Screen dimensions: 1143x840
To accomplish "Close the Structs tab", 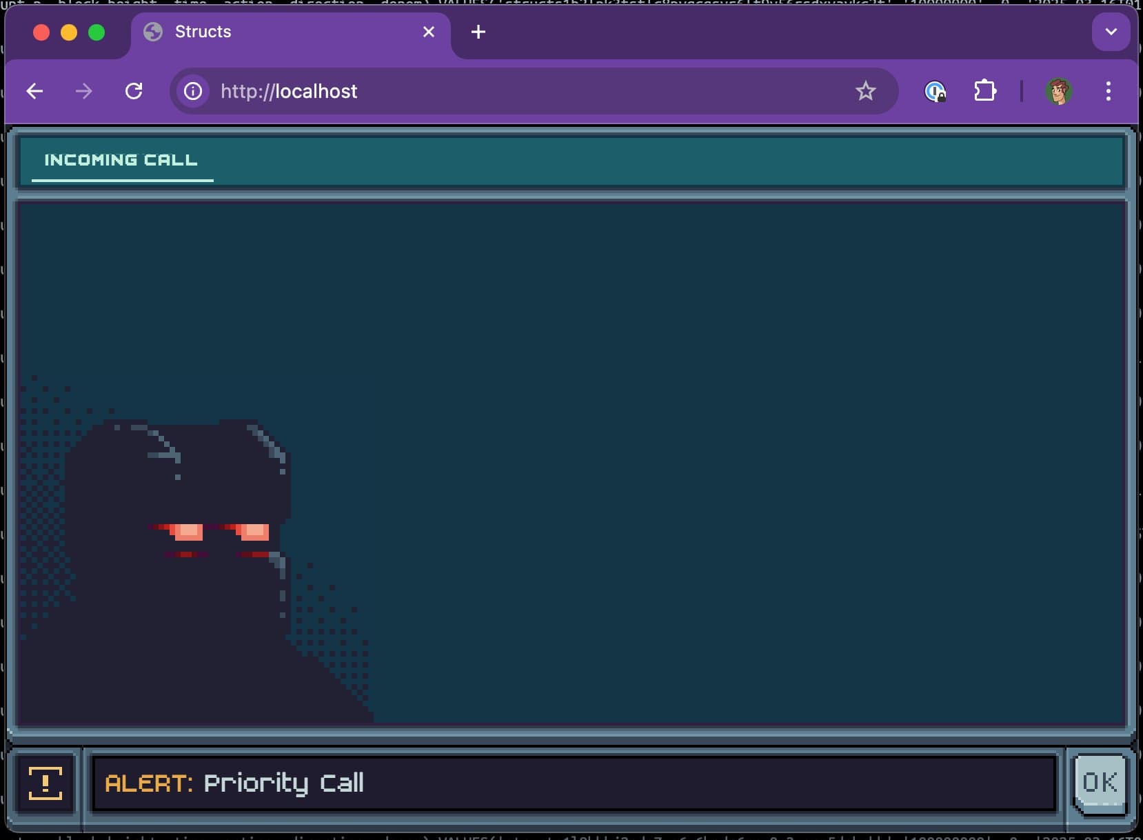I will 429,32.
